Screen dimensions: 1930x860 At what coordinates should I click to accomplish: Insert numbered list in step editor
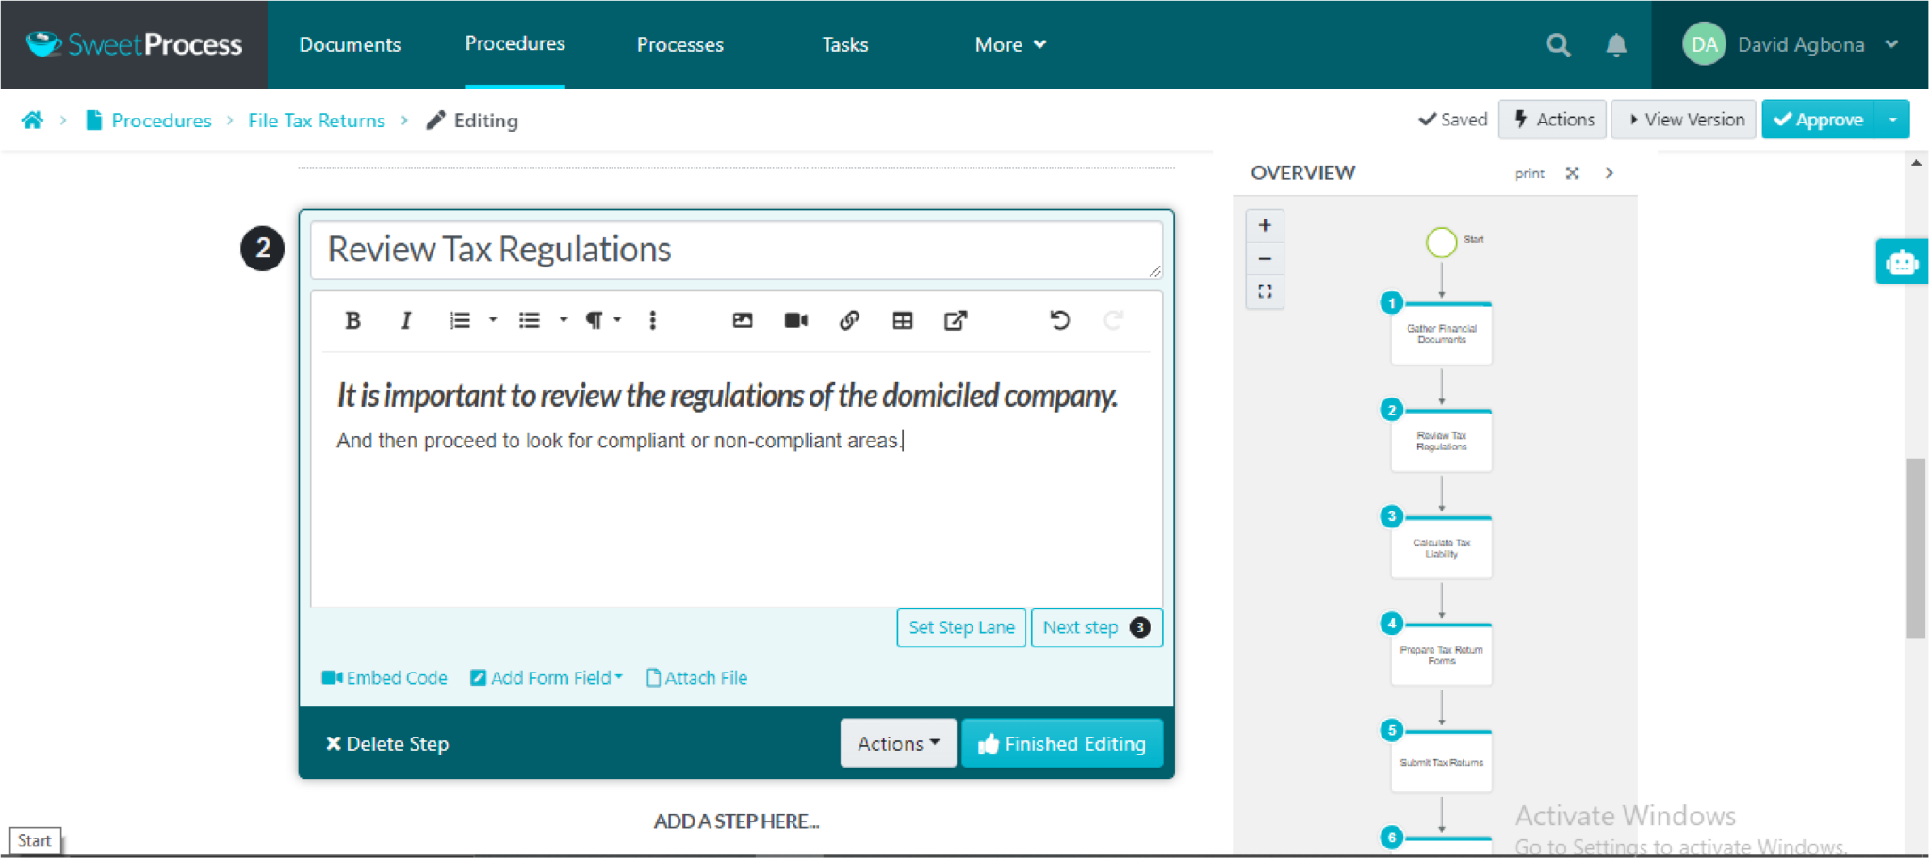(460, 321)
